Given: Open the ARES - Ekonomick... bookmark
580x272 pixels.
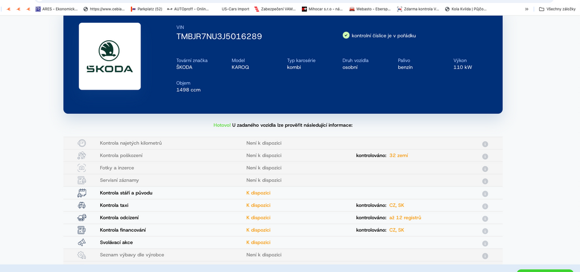Looking at the screenshot, I should [57, 9].
